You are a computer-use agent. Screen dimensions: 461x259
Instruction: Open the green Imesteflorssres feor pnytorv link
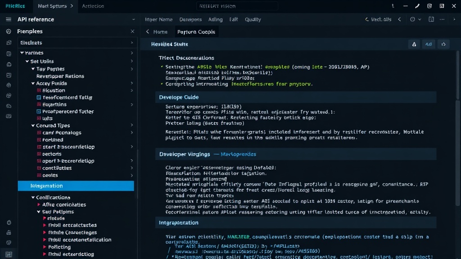pyautogui.click(x=271, y=84)
